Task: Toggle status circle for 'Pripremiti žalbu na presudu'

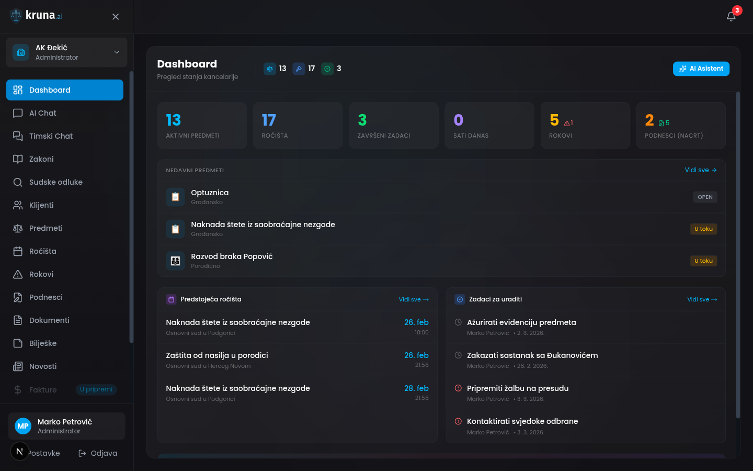Action: [x=458, y=388]
